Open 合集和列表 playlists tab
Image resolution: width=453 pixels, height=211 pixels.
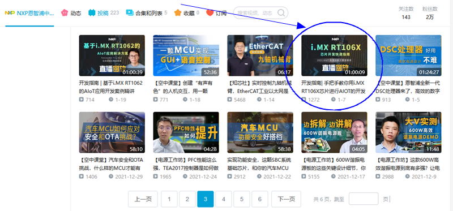(x=147, y=13)
